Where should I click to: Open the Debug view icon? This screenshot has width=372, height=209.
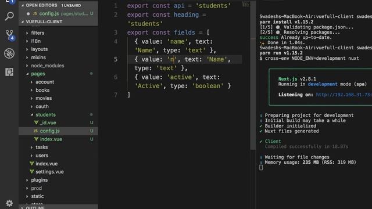coord(9,53)
